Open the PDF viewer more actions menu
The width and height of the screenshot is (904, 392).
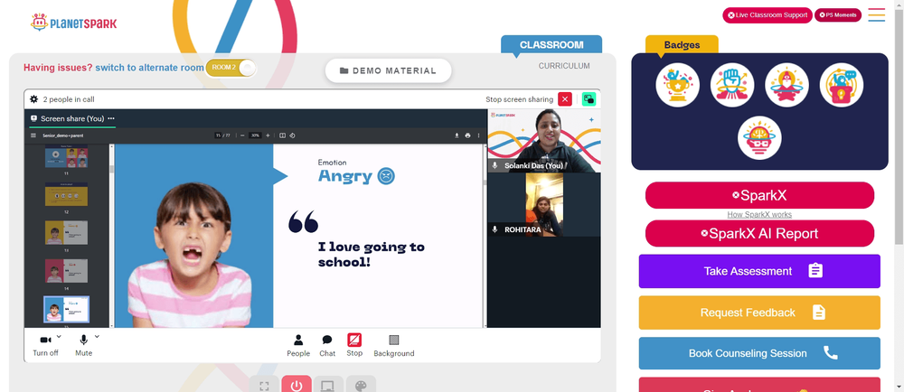point(478,135)
